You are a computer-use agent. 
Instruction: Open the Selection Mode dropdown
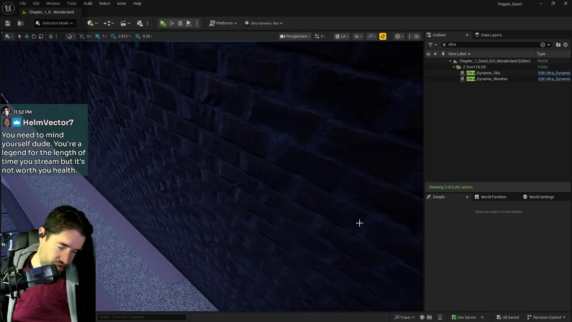pyautogui.click(x=54, y=23)
